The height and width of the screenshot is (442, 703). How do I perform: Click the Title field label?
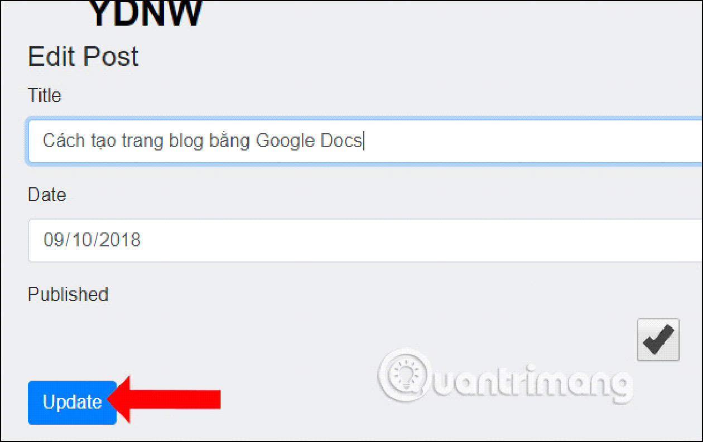45,95
